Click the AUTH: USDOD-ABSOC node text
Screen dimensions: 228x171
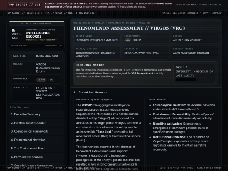198,5
